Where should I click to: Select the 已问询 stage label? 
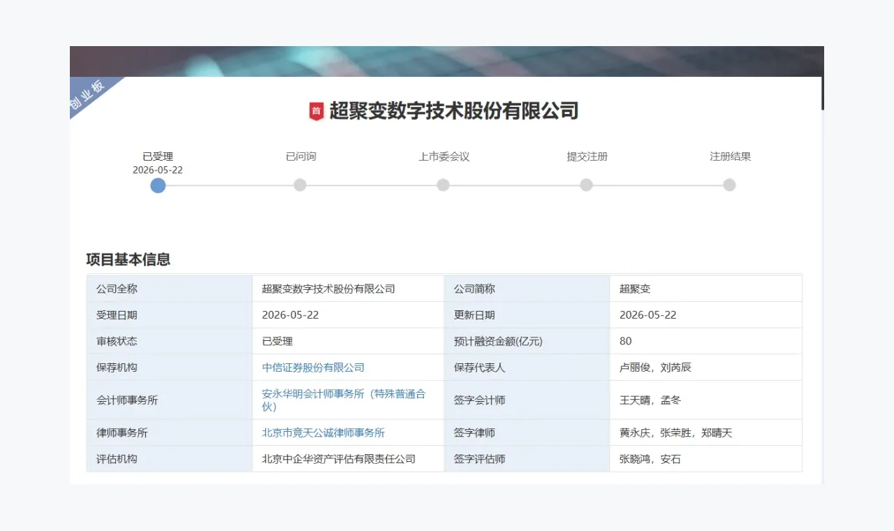point(301,157)
